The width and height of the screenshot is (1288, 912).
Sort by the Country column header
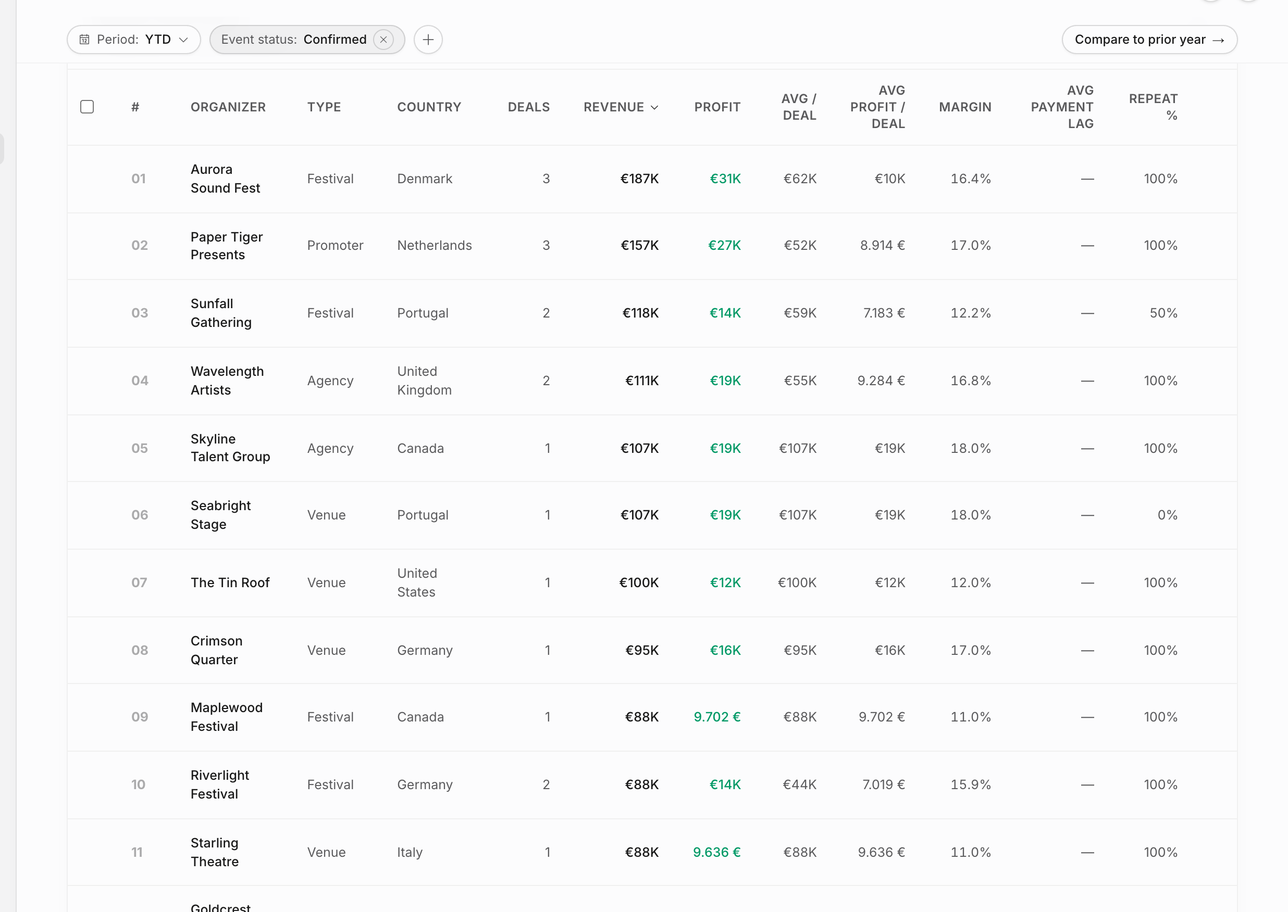(429, 107)
